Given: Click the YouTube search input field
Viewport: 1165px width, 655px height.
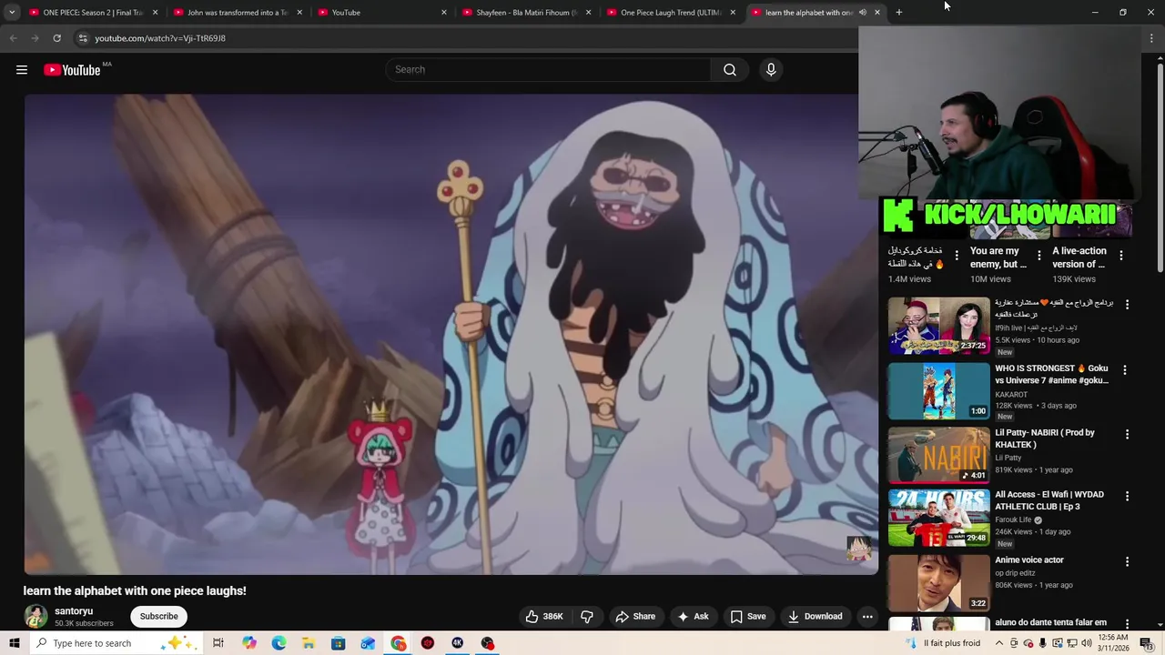Looking at the screenshot, I should [x=549, y=69].
